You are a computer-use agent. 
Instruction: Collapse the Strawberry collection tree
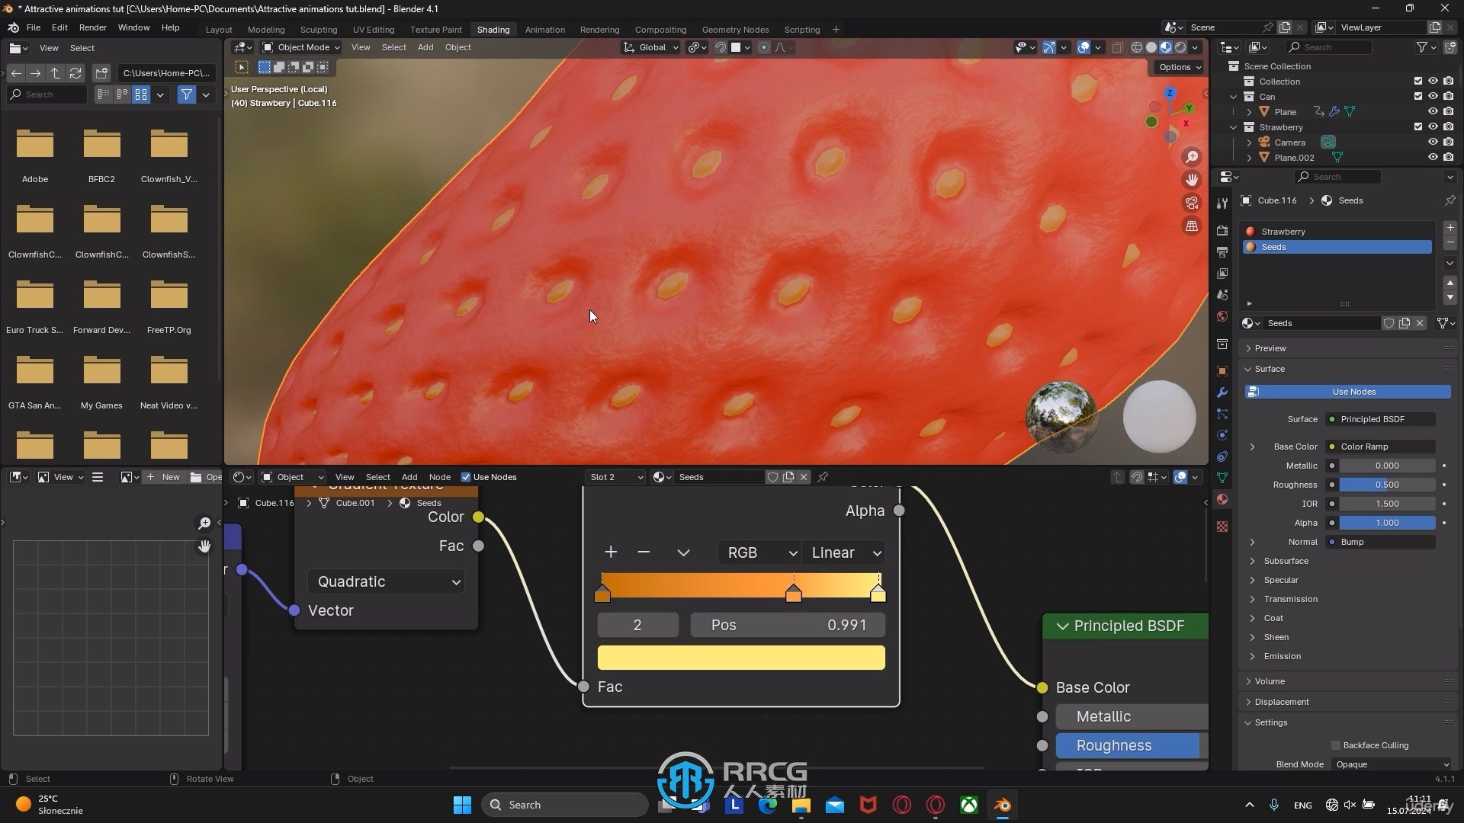click(1233, 127)
